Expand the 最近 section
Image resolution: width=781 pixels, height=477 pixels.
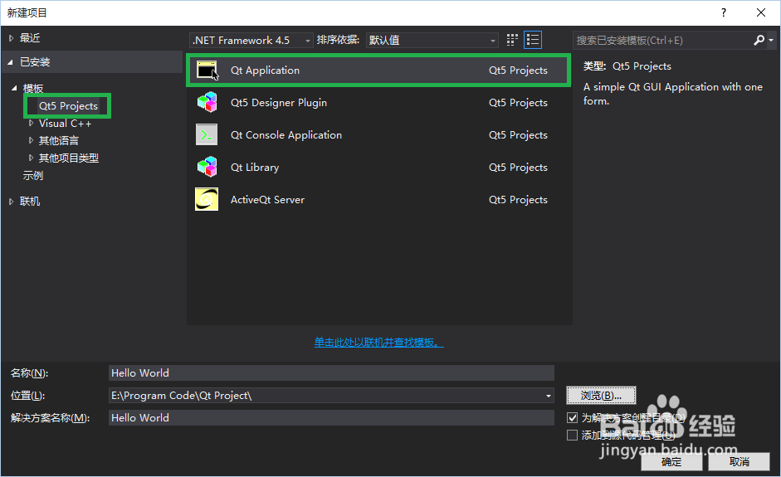12,38
